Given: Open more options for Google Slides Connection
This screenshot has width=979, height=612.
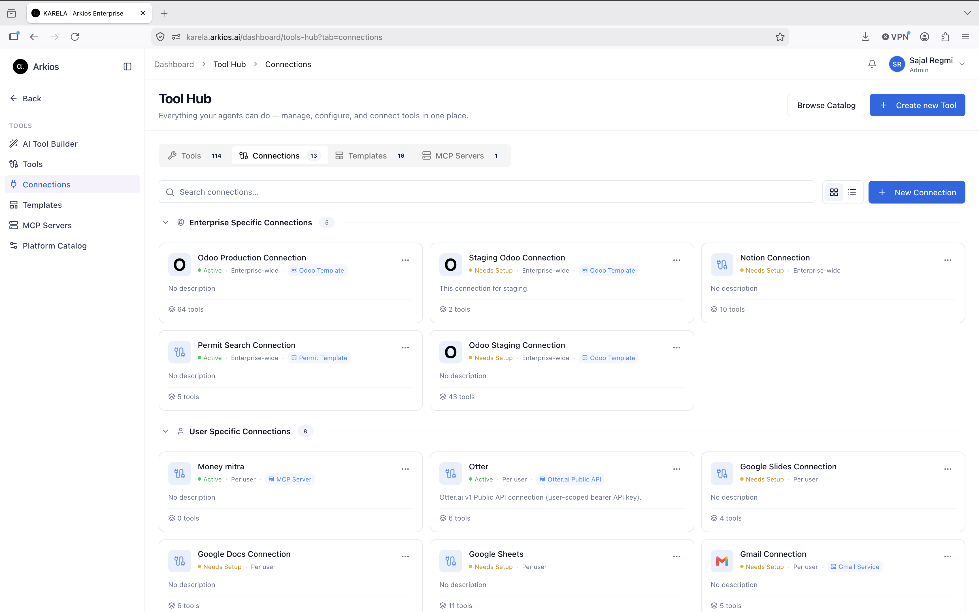Looking at the screenshot, I should tap(948, 469).
